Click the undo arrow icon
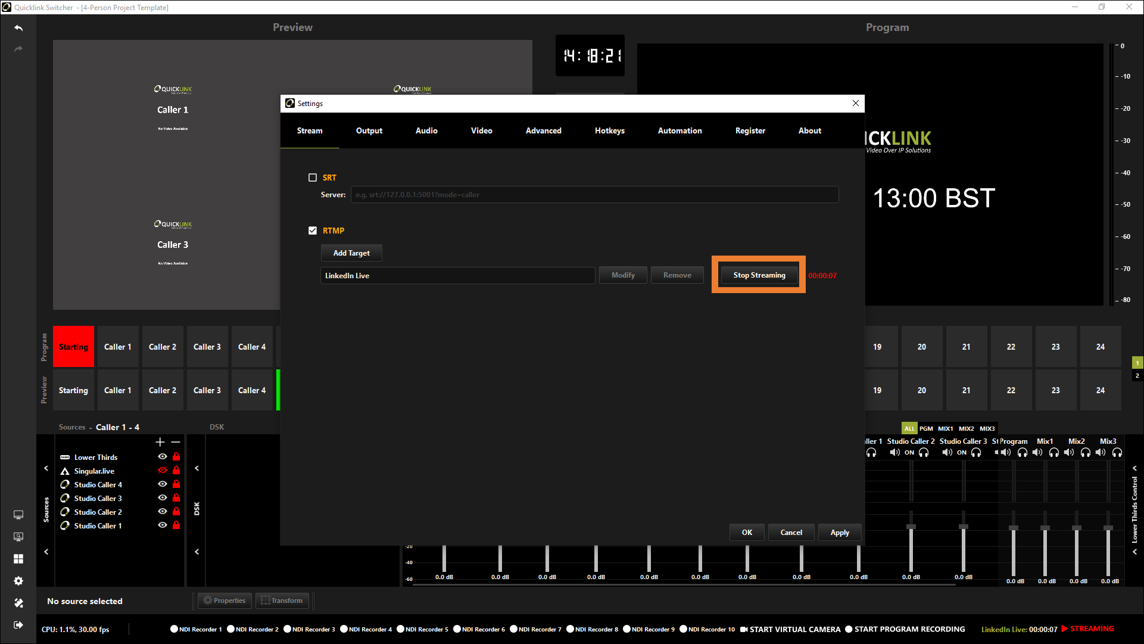The image size is (1144, 644). point(18,28)
